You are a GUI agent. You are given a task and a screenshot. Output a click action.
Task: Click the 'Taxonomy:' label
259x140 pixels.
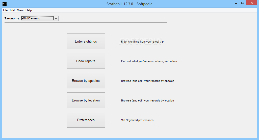pyautogui.click(x=12, y=18)
